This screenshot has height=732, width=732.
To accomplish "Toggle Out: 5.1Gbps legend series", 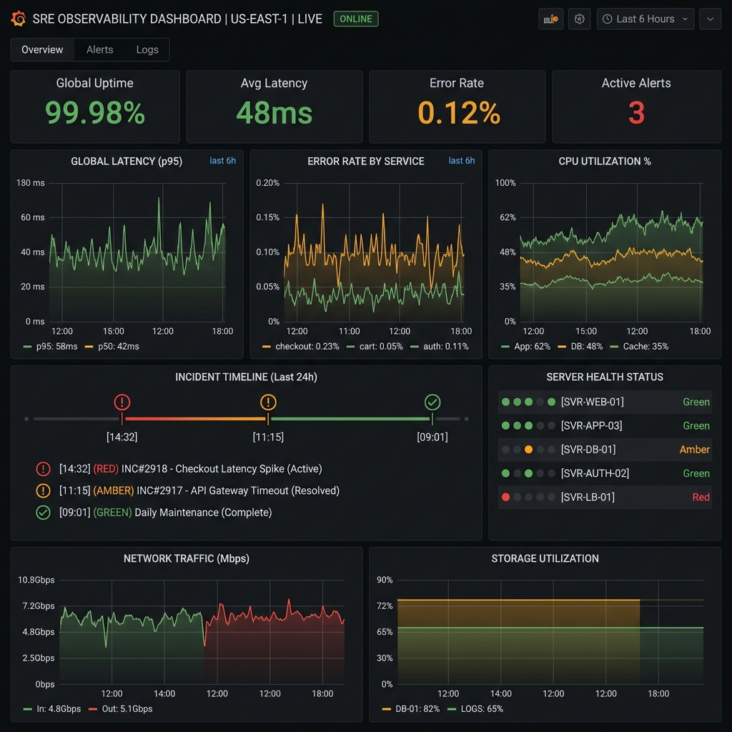I will point(120,708).
